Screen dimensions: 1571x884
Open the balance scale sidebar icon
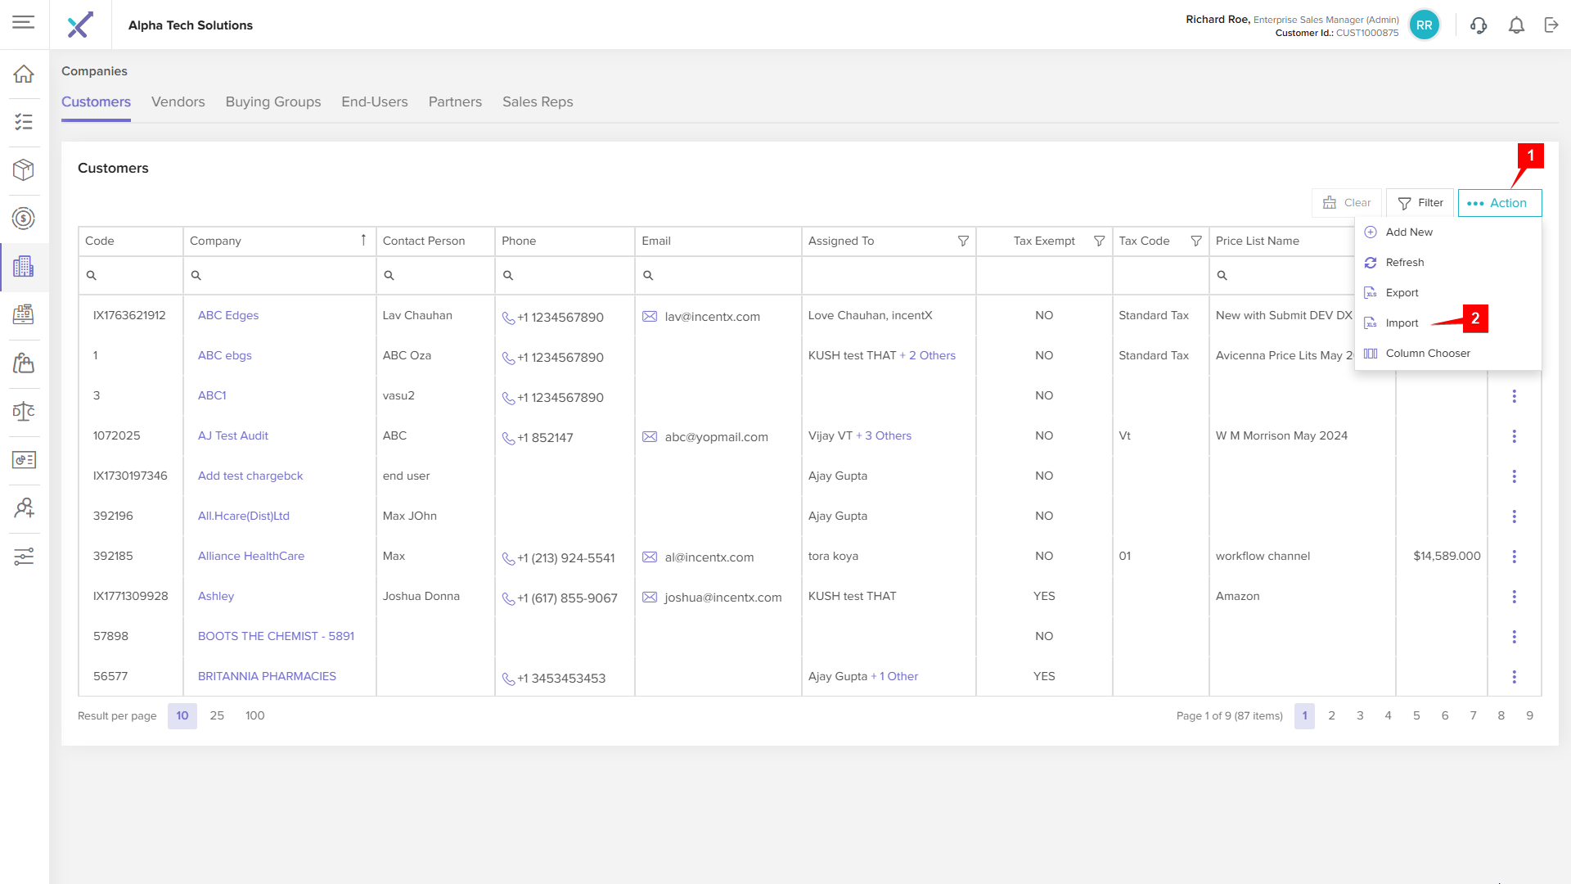(24, 411)
